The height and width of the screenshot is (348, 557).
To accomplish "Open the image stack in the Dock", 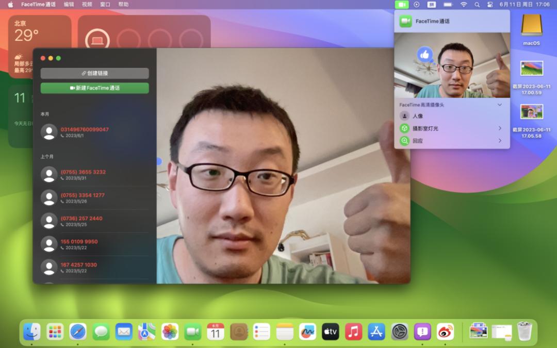I will pos(478,331).
